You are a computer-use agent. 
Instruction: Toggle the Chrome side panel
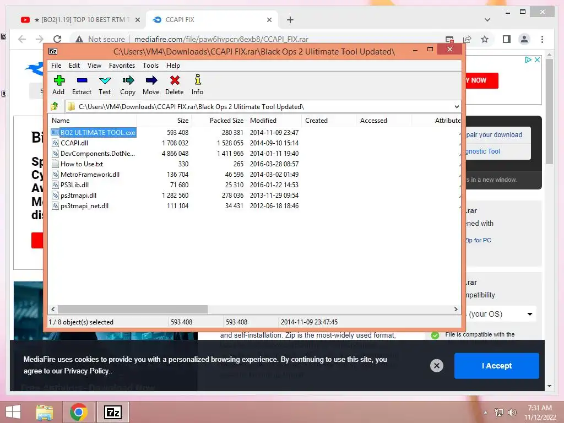click(x=507, y=39)
